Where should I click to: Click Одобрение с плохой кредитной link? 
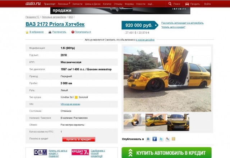tap(98, 153)
